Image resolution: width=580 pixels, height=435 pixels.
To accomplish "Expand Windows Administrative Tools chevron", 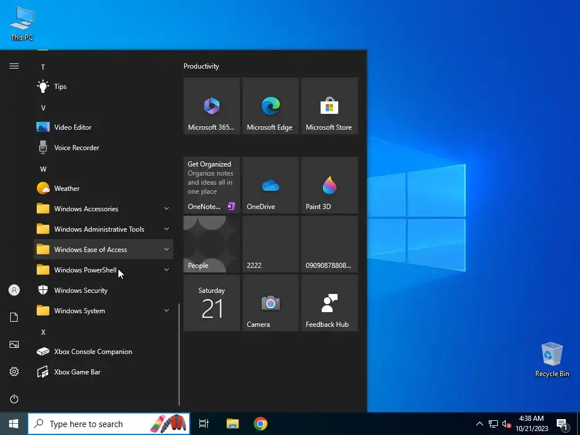I will 167,229.
